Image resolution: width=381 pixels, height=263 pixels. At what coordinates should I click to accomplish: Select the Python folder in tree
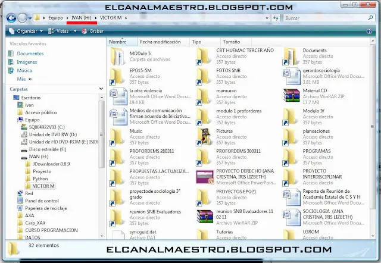(40, 179)
